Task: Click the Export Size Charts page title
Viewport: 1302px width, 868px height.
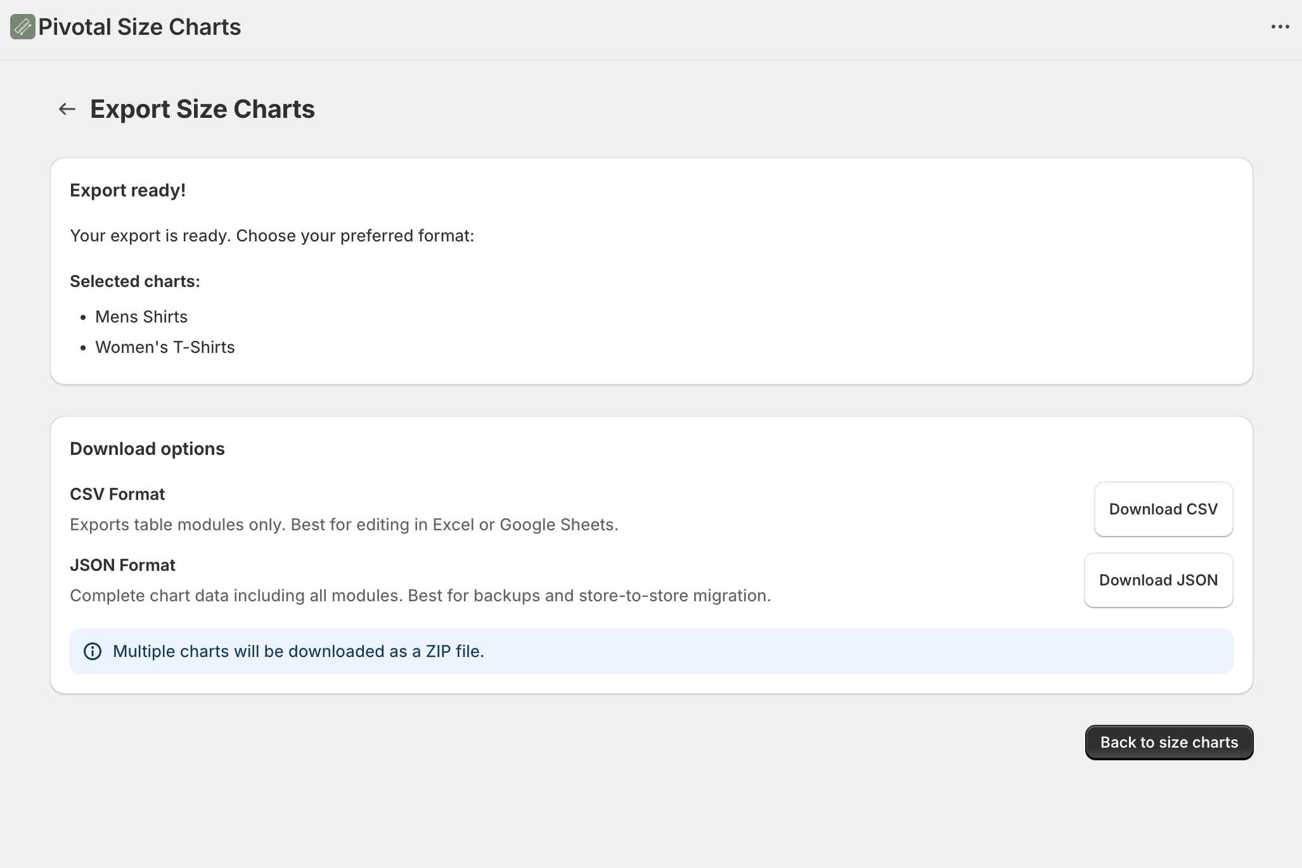Action: pyautogui.click(x=202, y=108)
